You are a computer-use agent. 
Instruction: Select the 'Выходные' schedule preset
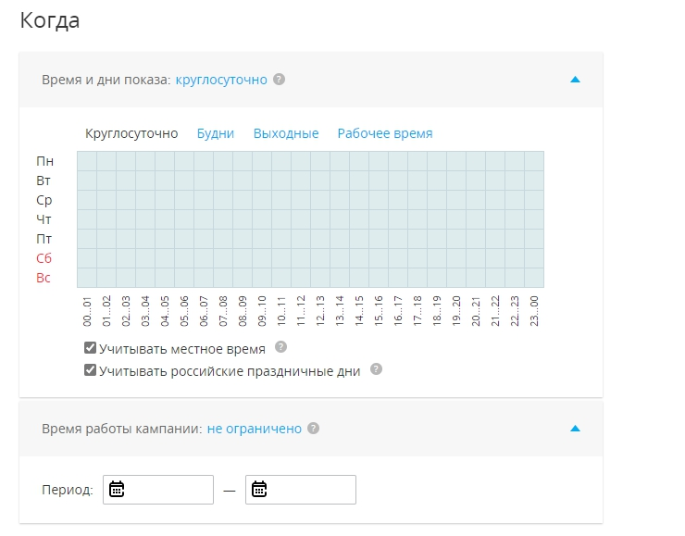[x=286, y=133]
